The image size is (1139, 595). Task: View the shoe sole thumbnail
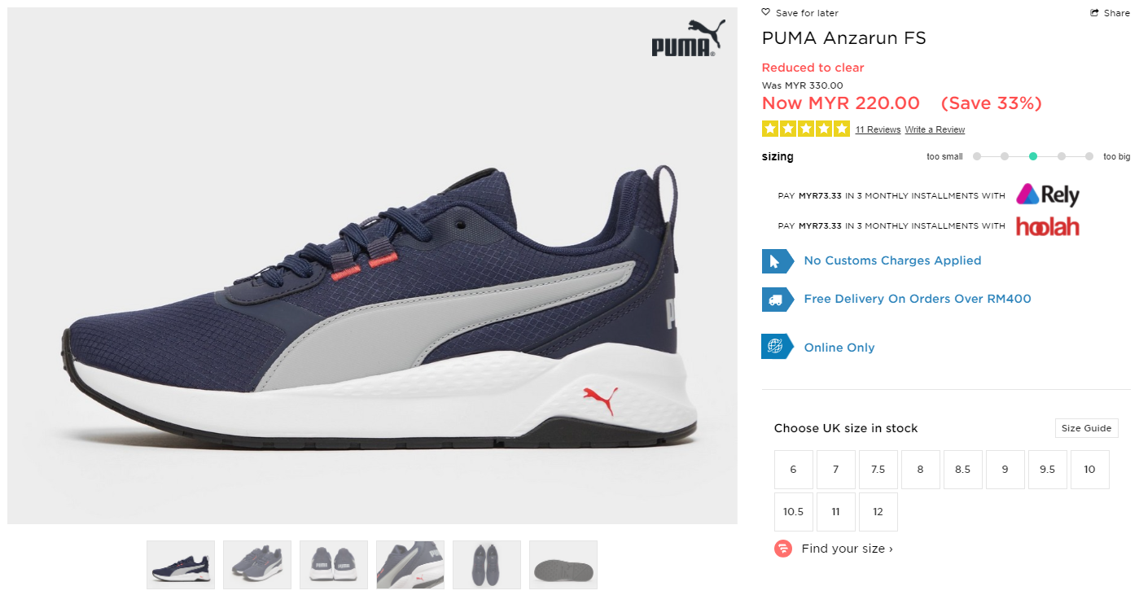coord(563,565)
